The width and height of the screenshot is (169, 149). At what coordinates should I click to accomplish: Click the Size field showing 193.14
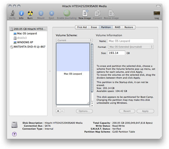click(x=117, y=53)
